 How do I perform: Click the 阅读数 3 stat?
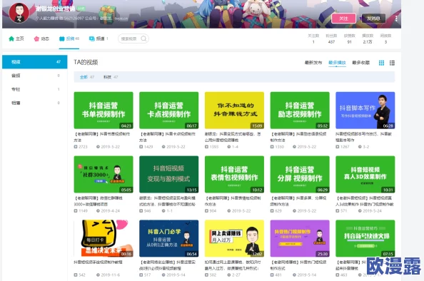(385, 39)
